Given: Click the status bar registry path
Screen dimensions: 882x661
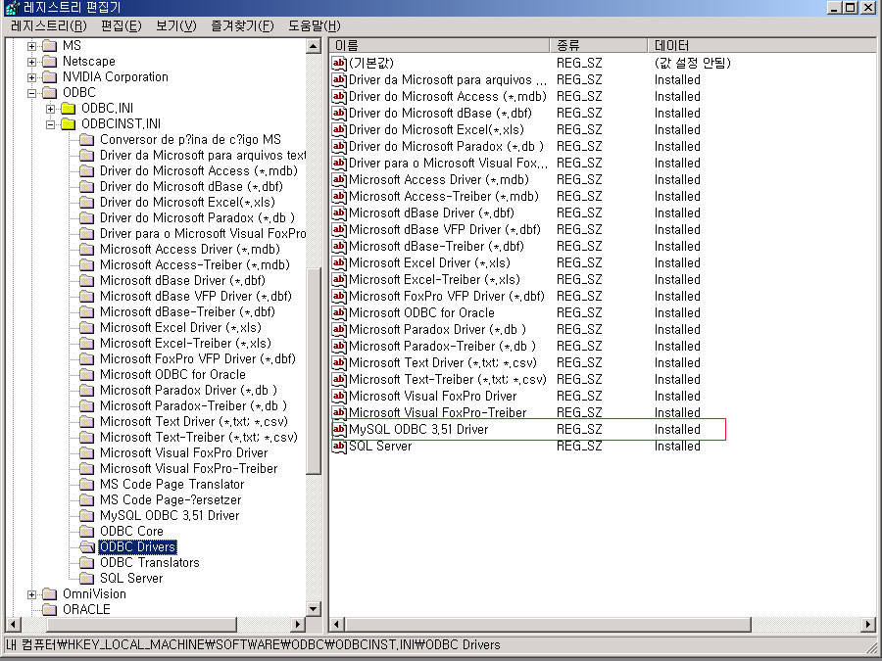Looking at the screenshot, I should (253, 644).
